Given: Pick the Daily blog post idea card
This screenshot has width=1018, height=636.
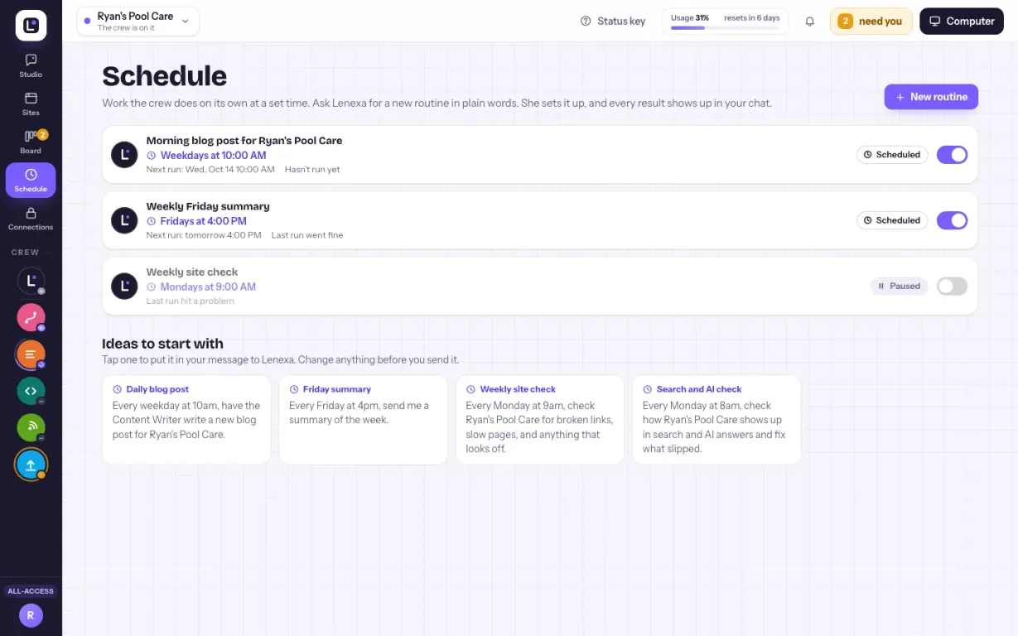Looking at the screenshot, I should click(x=186, y=420).
